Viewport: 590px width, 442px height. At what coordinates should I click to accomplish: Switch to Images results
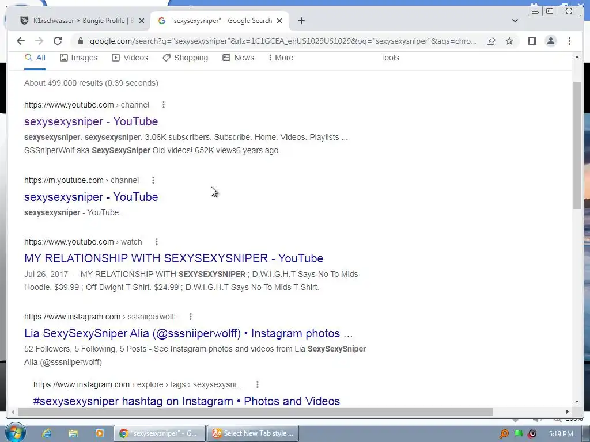click(x=78, y=58)
